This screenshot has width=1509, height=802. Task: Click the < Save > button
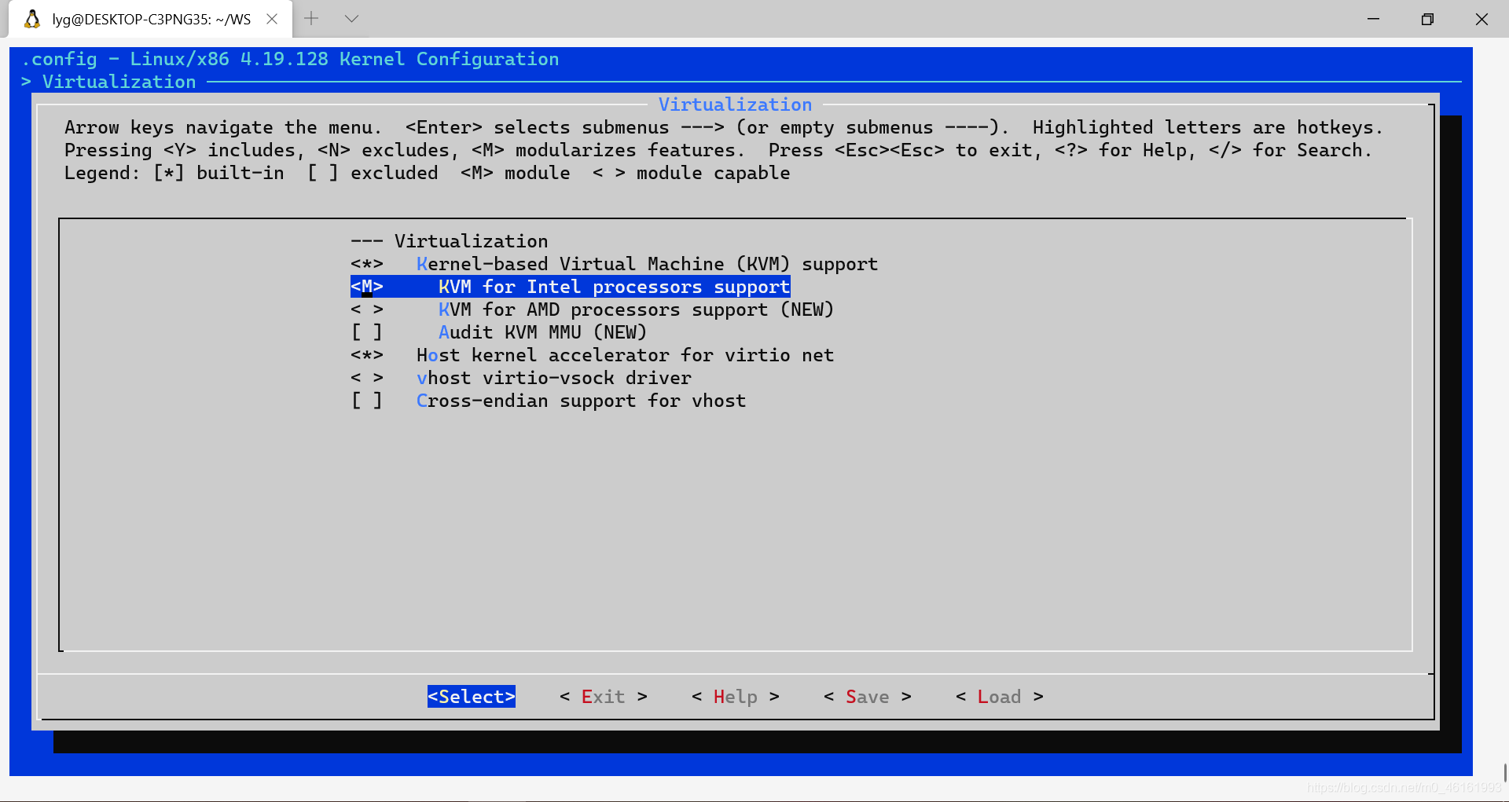point(868,697)
